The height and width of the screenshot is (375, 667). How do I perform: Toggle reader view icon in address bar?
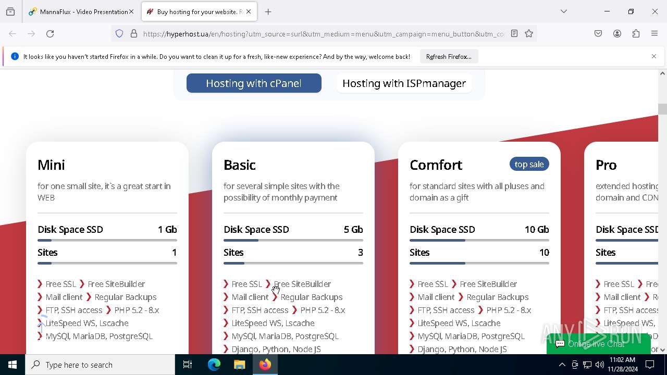click(514, 34)
